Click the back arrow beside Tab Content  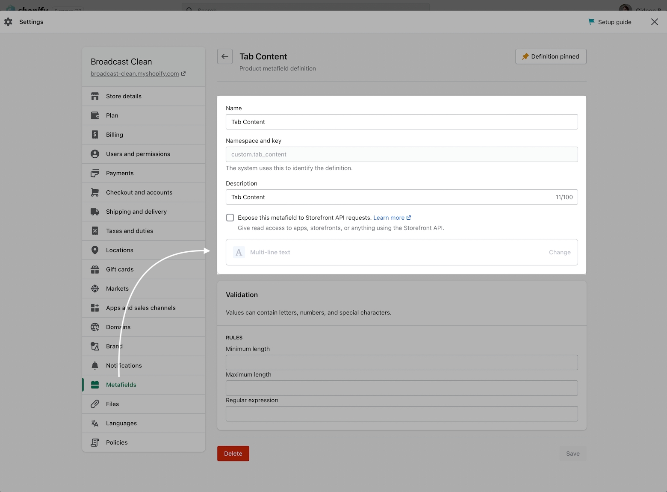click(x=225, y=56)
